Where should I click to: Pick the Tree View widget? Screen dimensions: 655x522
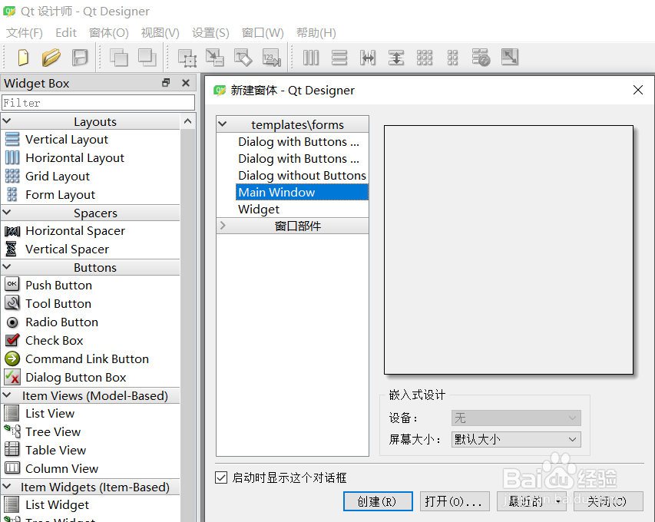pyautogui.click(x=42, y=431)
